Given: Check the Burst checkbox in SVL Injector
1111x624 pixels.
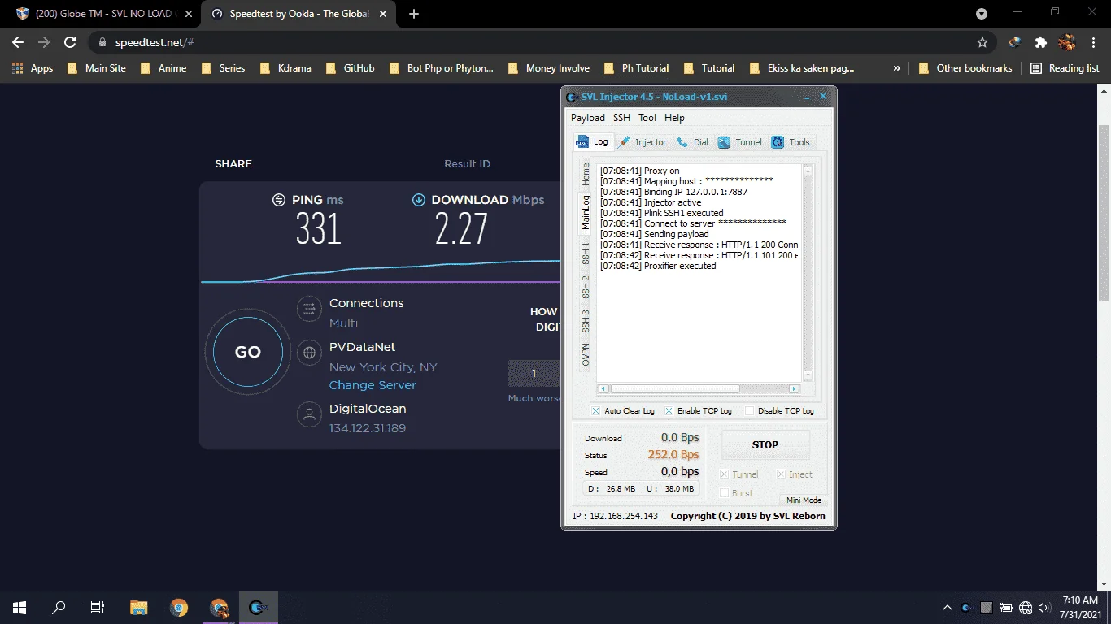Looking at the screenshot, I should pos(725,493).
